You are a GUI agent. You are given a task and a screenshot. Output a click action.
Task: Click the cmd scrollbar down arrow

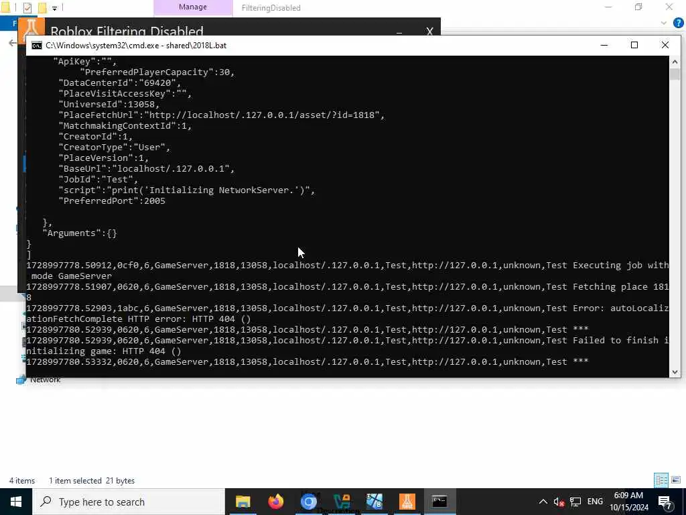coord(675,371)
